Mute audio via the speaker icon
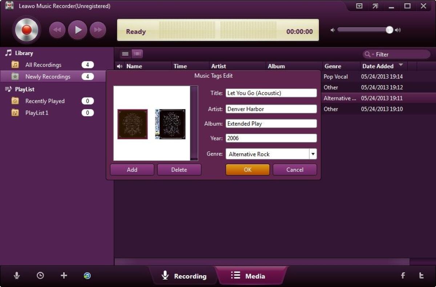Screen dimensions: 436x287 tap(332, 30)
